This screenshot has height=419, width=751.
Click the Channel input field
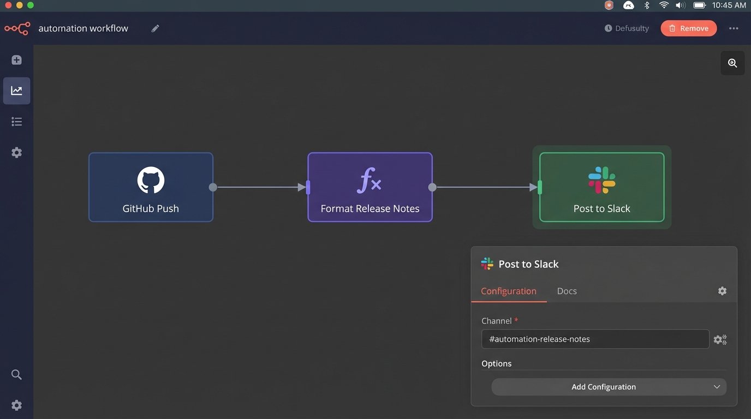coord(595,339)
